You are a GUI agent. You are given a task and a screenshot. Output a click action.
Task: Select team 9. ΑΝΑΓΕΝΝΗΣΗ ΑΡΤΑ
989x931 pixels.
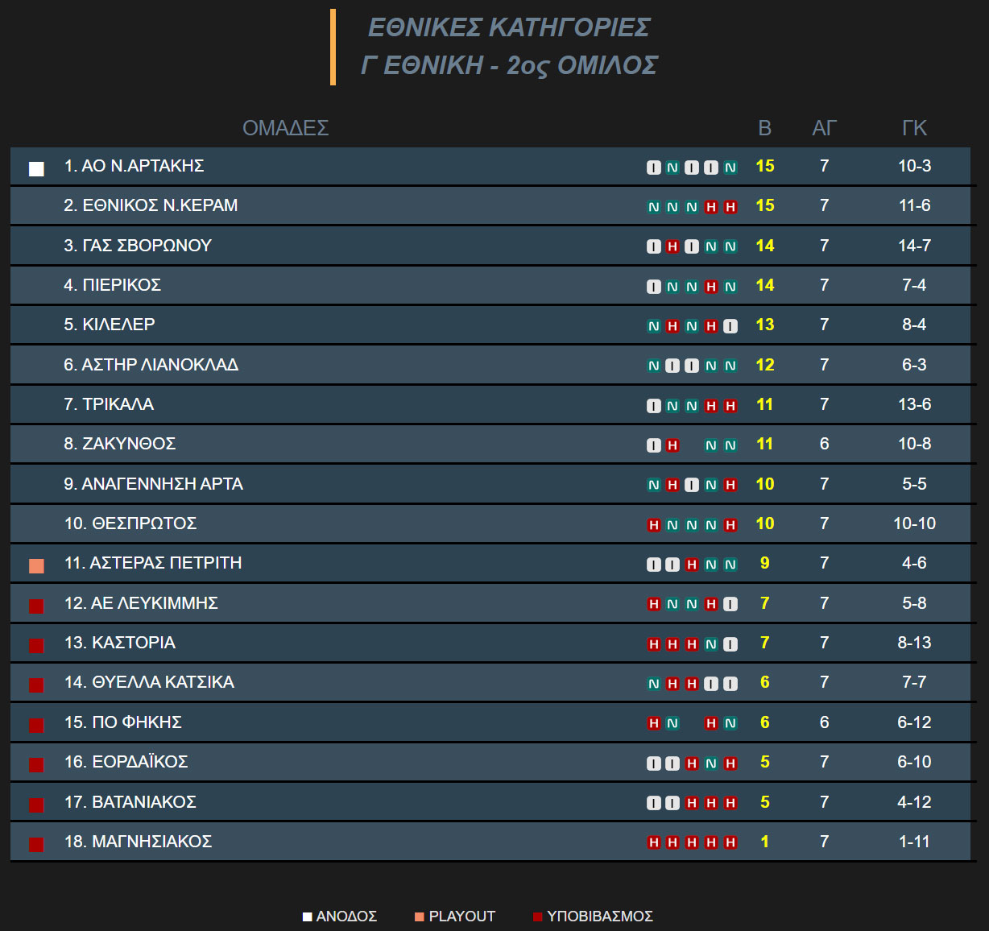pos(154,484)
